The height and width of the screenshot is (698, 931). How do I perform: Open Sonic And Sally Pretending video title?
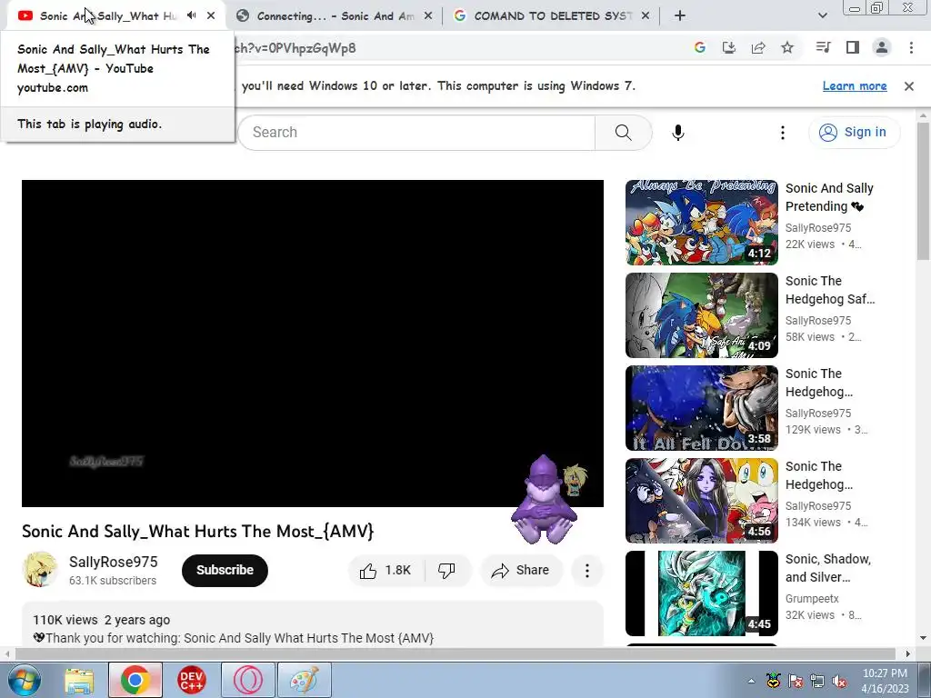click(829, 197)
